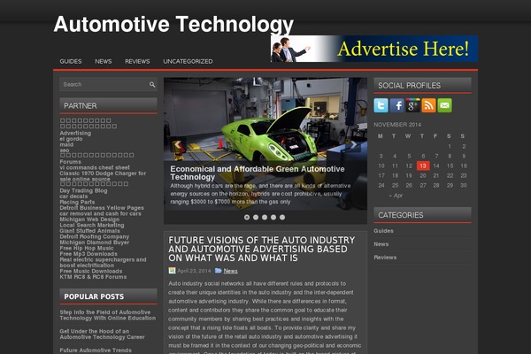This screenshot has height=354, width=531.
Task: Show the next slide with right arrow
Action: click(x=354, y=145)
